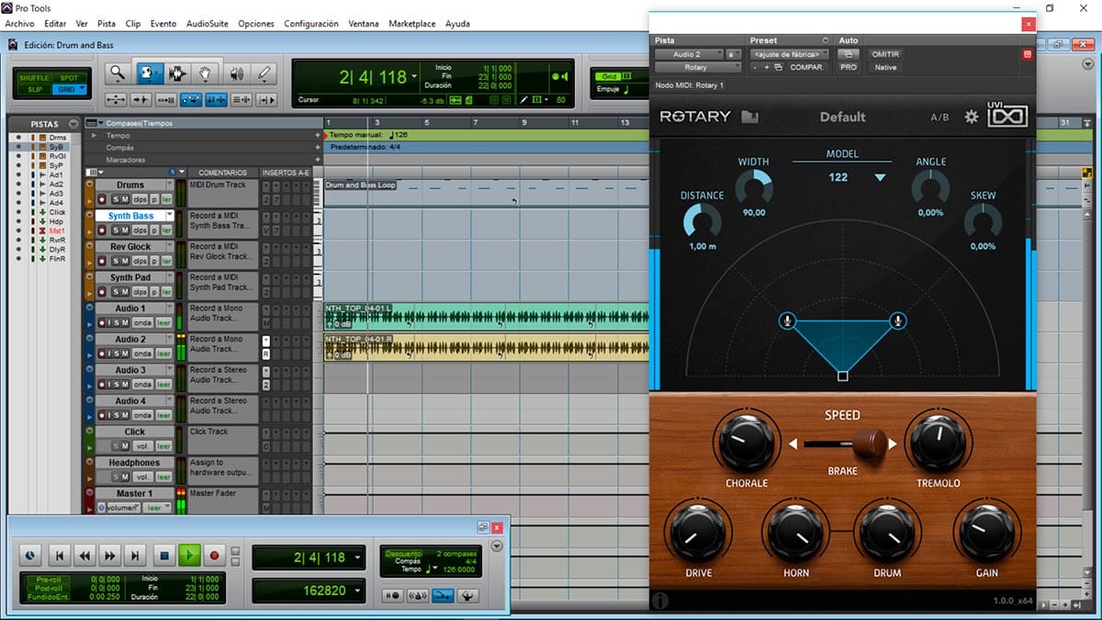Open the Archivo menu

[x=19, y=23]
